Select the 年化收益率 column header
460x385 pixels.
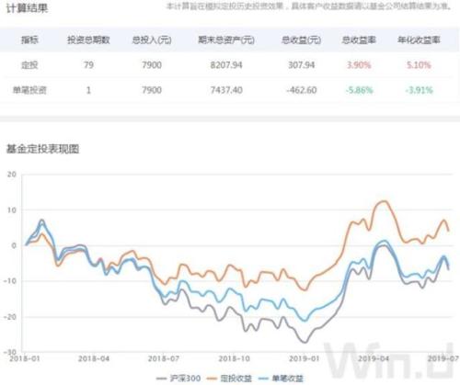[419, 40]
